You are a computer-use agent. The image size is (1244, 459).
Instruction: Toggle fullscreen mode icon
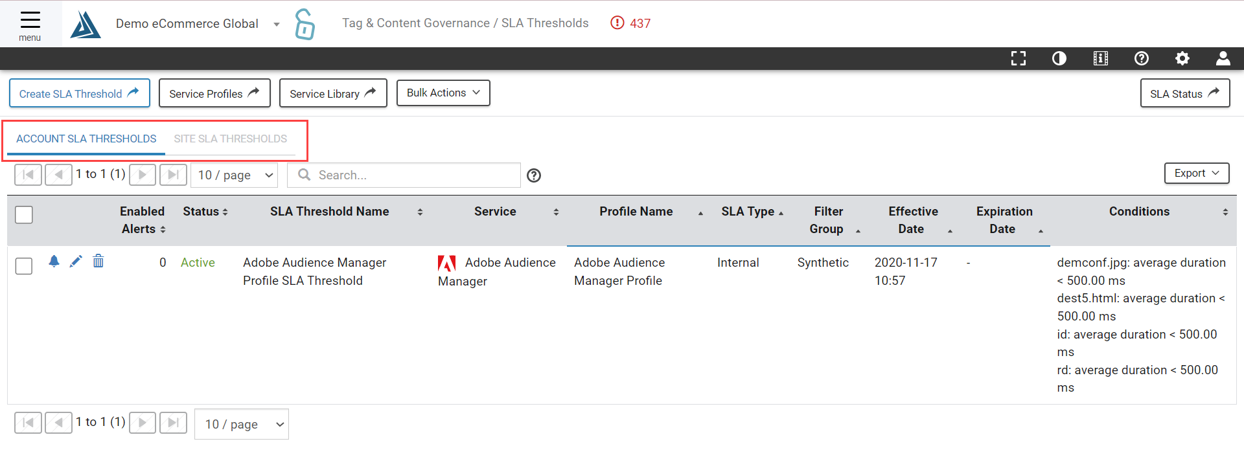(x=1019, y=59)
